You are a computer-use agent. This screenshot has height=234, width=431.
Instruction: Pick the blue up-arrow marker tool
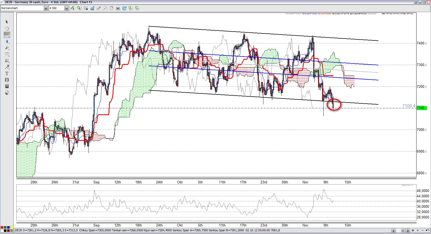(7, 41)
